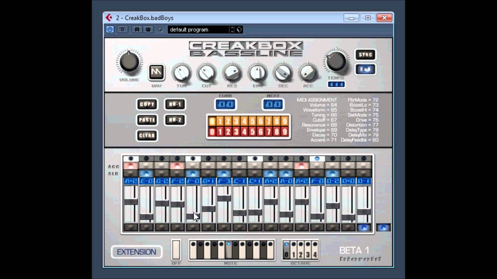Toggle the slide button above note G#1
The width and height of the screenshot is (497, 279).
209,174
